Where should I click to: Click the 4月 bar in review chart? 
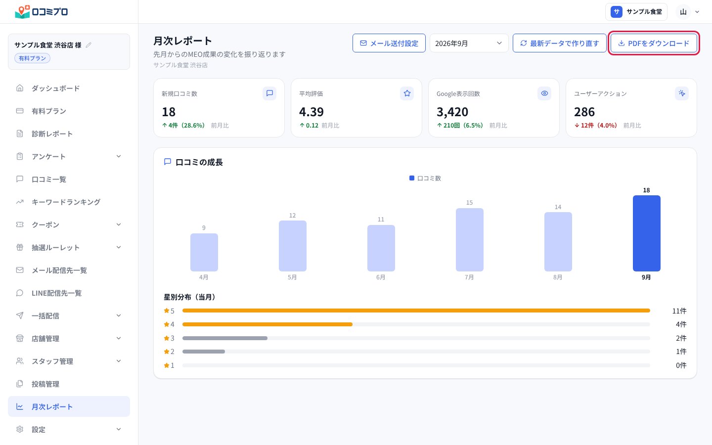click(x=204, y=252)
